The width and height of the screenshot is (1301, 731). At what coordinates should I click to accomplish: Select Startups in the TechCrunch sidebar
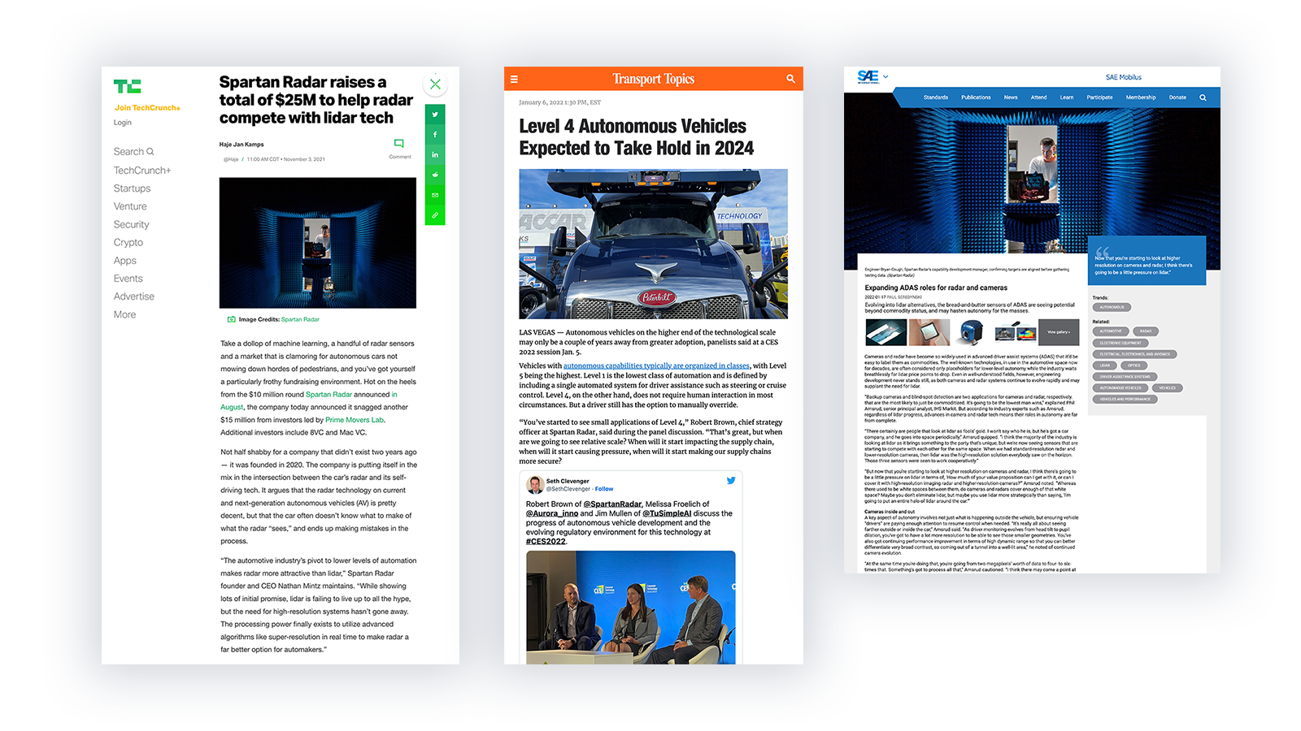[x=132, y=188]
